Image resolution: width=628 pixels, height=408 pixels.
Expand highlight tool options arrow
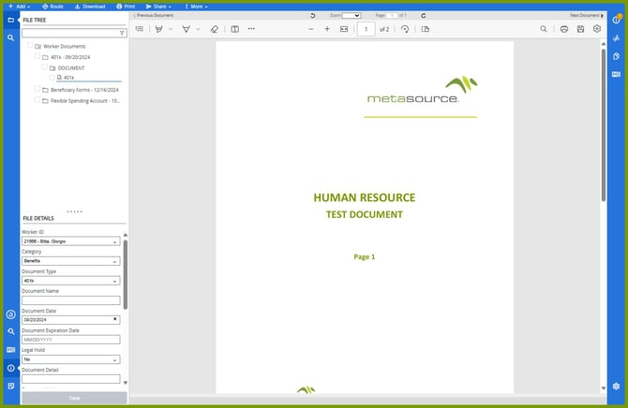(x=171, y=29)
